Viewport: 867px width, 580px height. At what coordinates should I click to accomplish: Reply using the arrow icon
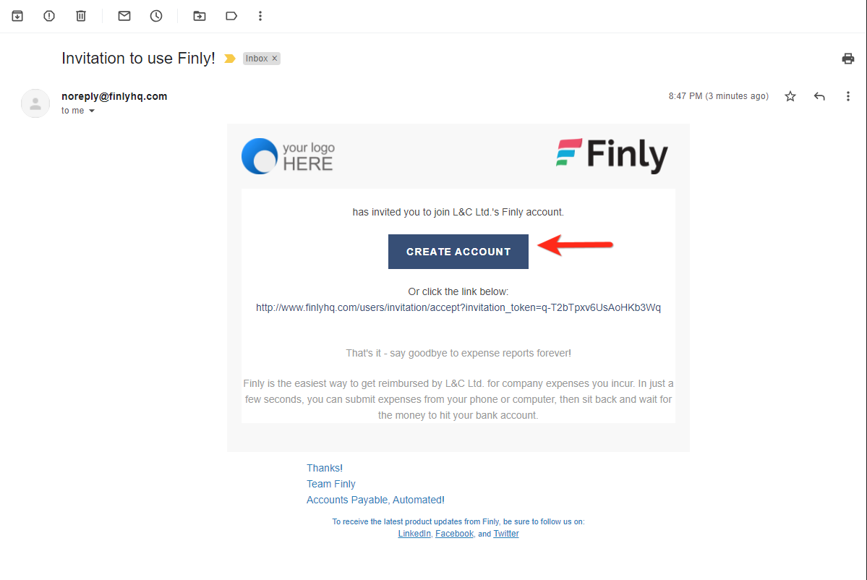[819, 96]
